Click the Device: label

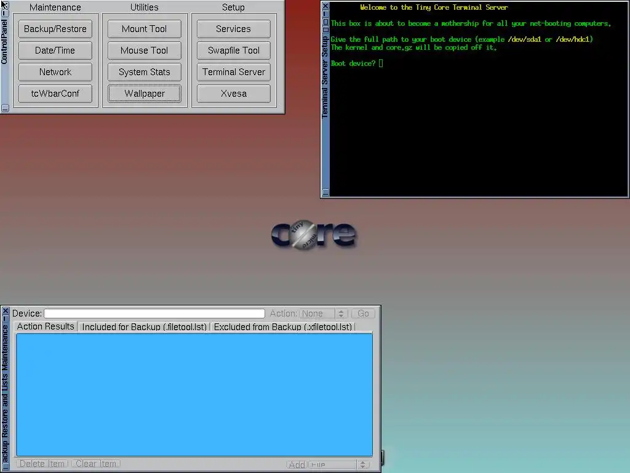(x=27, y=313)
